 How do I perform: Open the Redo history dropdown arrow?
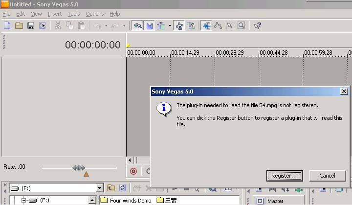click(x=124, y=26)
